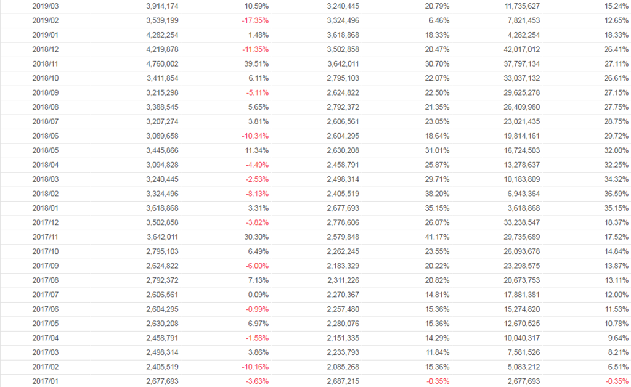Image resolution: width=631 pixels, height=387 pixels.
Task: Click the 39.51% growth value
Action: coord(256,63)
